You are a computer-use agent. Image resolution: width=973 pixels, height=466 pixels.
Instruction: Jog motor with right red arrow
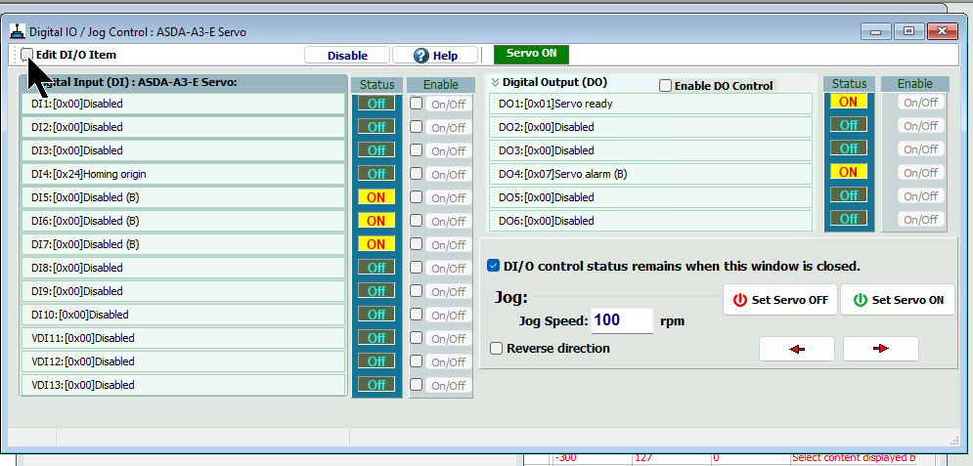click(880, 349)
